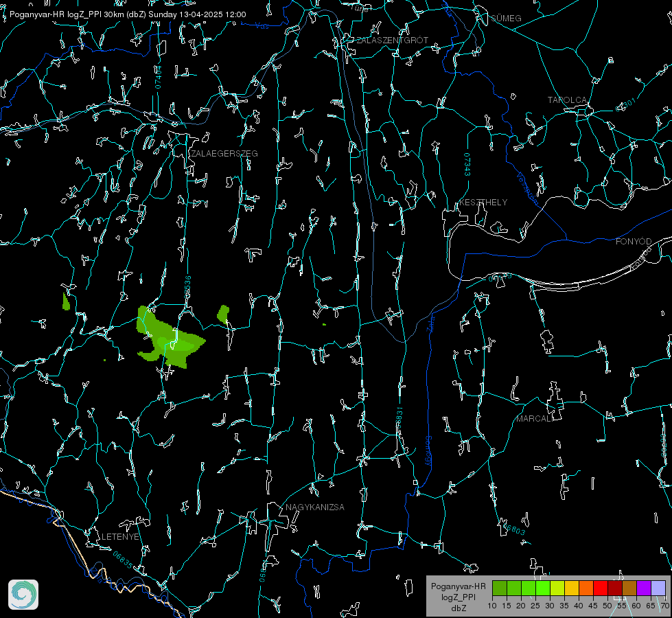Select the dark green 10-15 dBZ legend swatch

coord(500,588)
